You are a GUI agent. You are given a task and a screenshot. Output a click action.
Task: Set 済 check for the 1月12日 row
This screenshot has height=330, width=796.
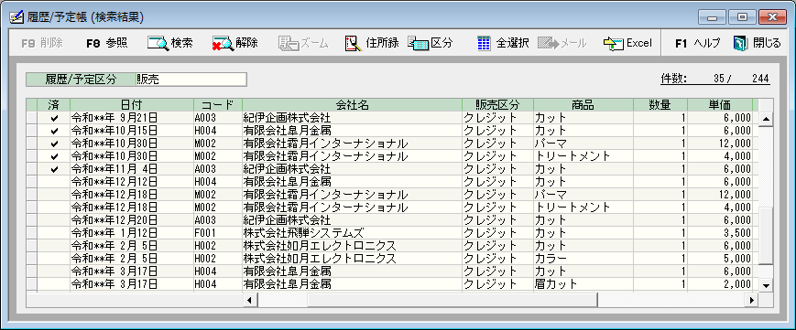tap(54, 233)
